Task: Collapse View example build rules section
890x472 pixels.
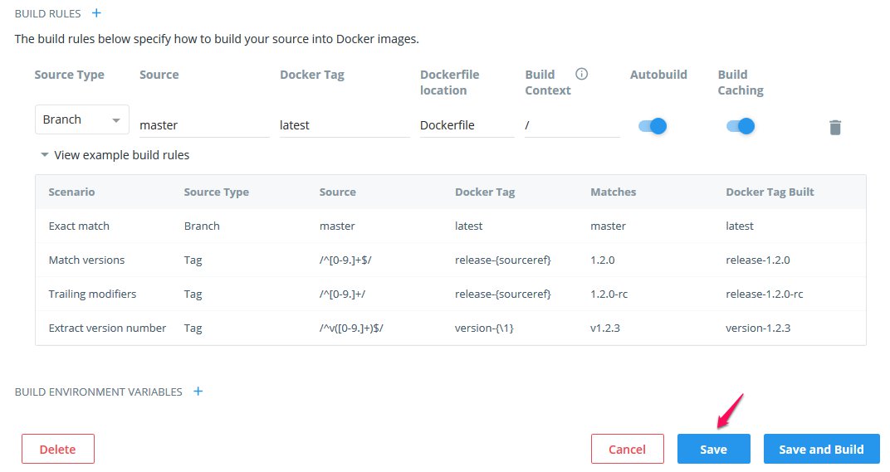Action: coord(115,155)
